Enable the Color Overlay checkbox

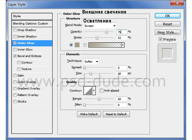pos(15,82)
